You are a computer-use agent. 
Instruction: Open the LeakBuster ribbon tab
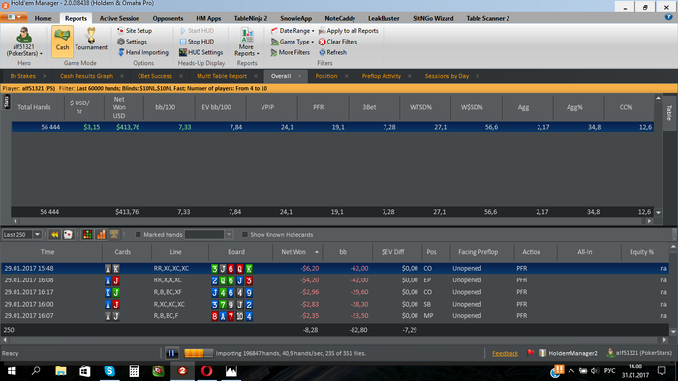coord(384,18)
